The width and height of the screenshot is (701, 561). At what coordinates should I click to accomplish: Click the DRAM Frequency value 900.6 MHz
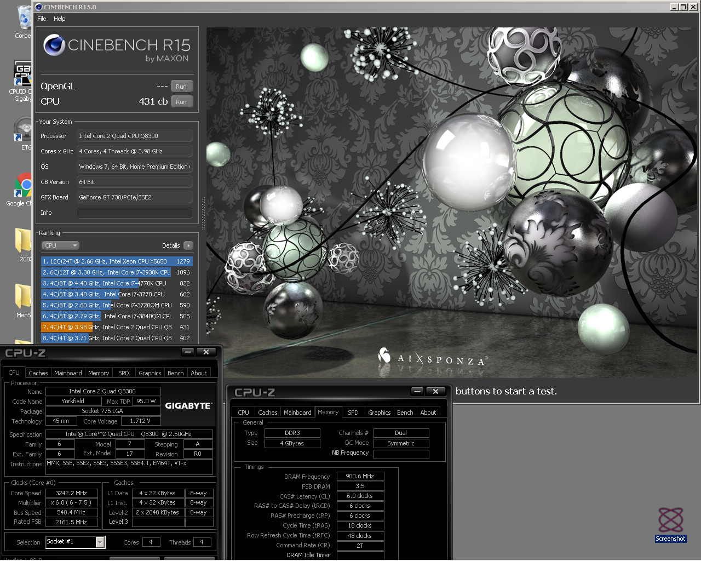360,477
